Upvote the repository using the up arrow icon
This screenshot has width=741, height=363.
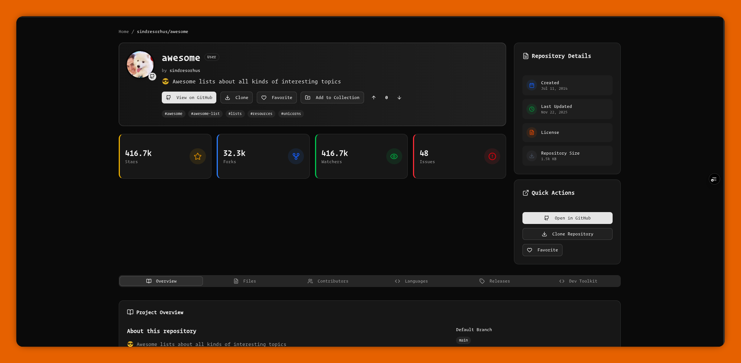point(374,98)
